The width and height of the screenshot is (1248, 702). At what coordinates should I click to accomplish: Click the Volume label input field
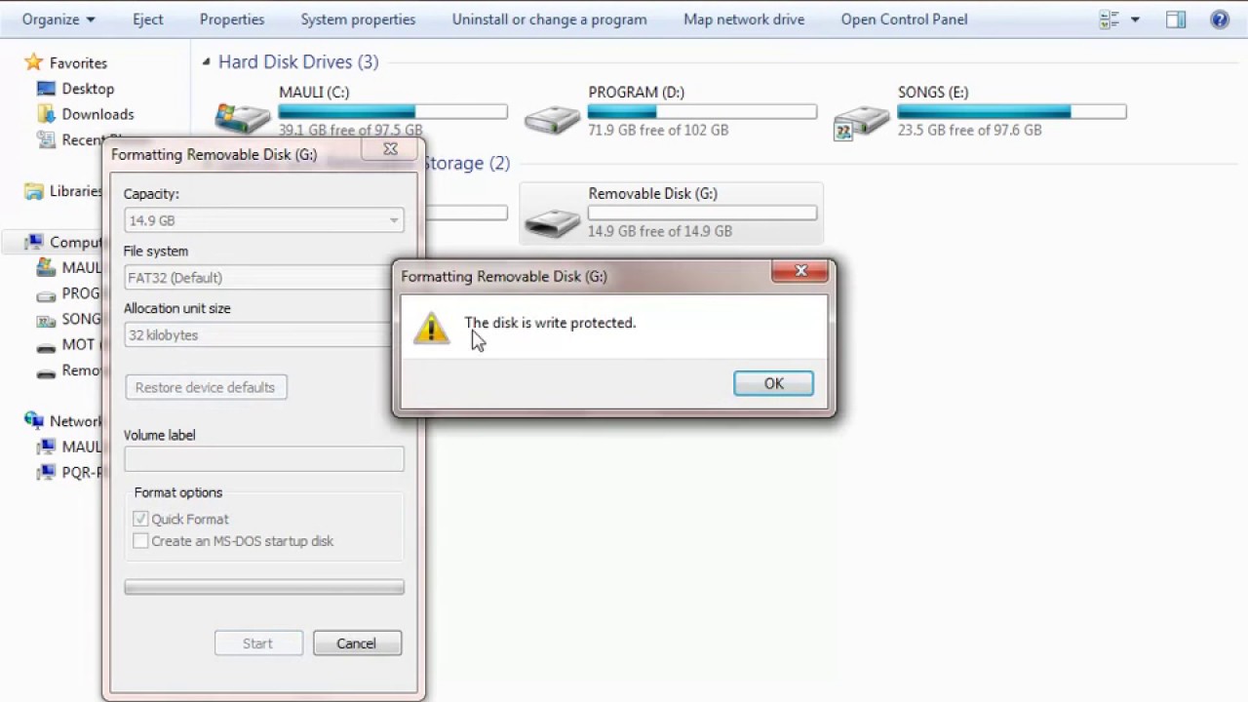264,459
